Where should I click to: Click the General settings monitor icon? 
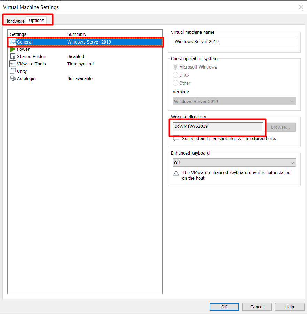(13, 42)
